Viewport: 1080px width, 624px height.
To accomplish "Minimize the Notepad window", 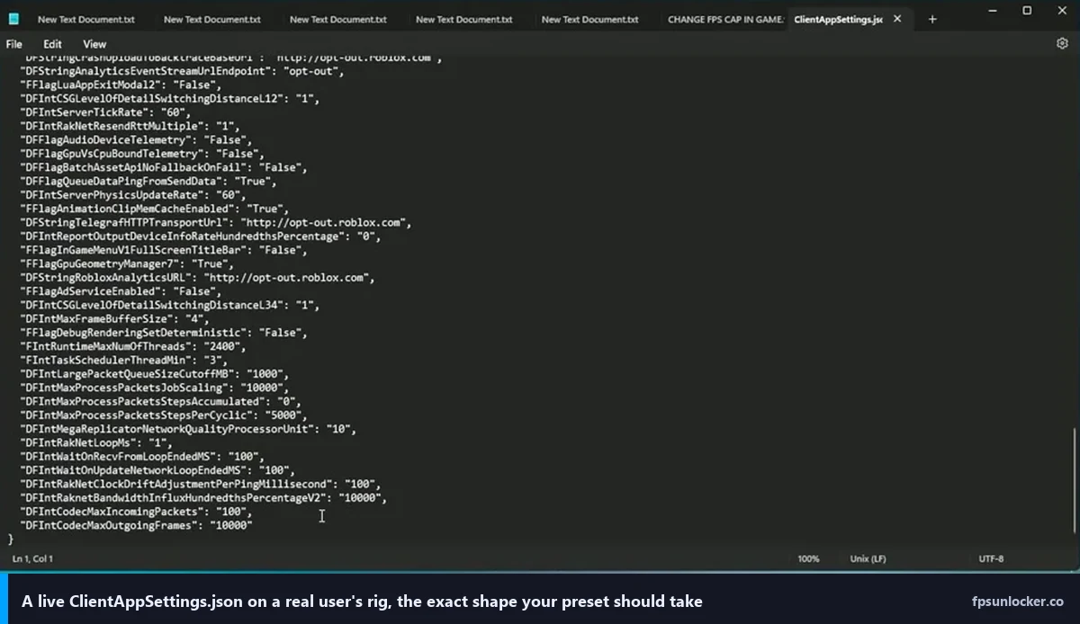I will [993, 11].
